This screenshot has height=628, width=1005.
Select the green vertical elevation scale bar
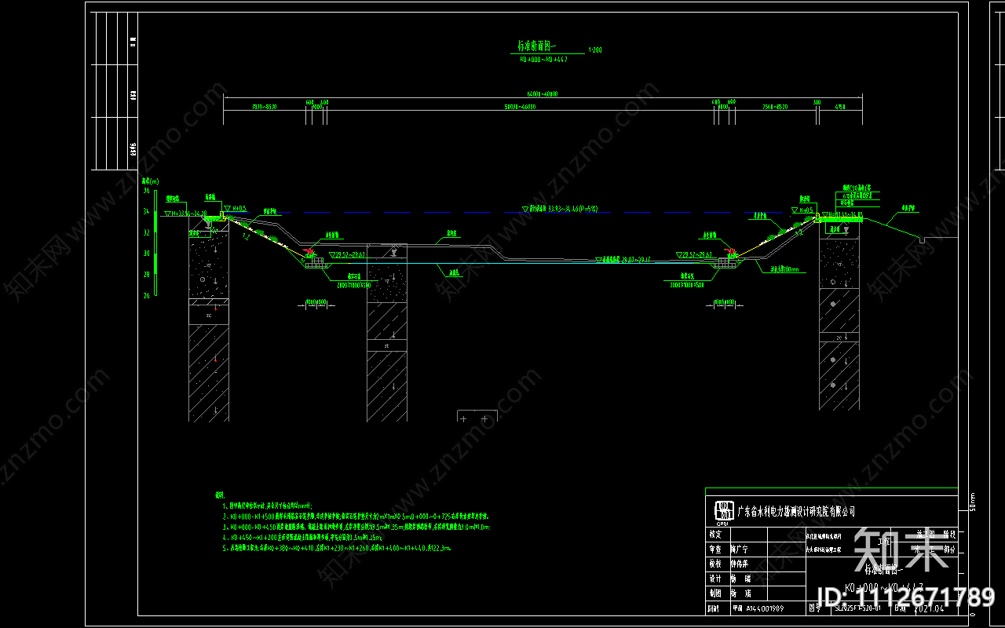(x=155, y=243)
